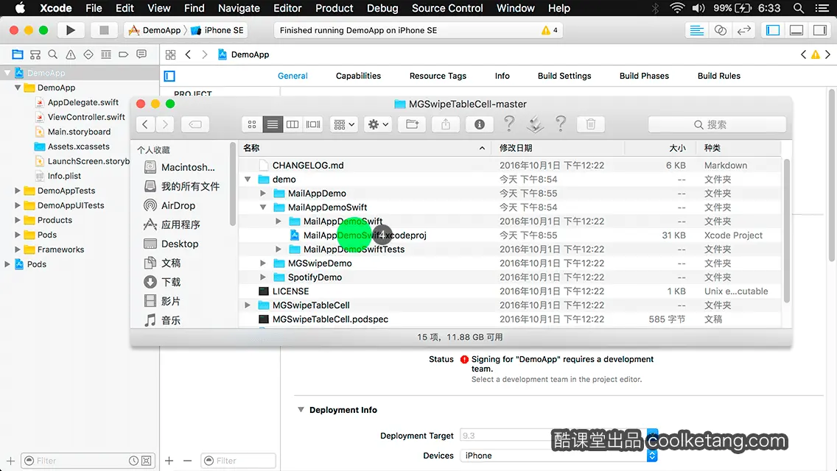Open Spotlight search in menu bar
Image resolution: width=837 pixels, height=471 pixels.
(x=799, y=8)
